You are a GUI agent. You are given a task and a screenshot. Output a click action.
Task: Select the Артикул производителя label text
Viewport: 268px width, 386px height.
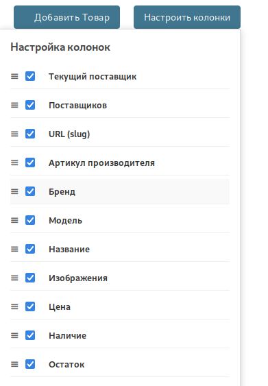coord(101,163)
